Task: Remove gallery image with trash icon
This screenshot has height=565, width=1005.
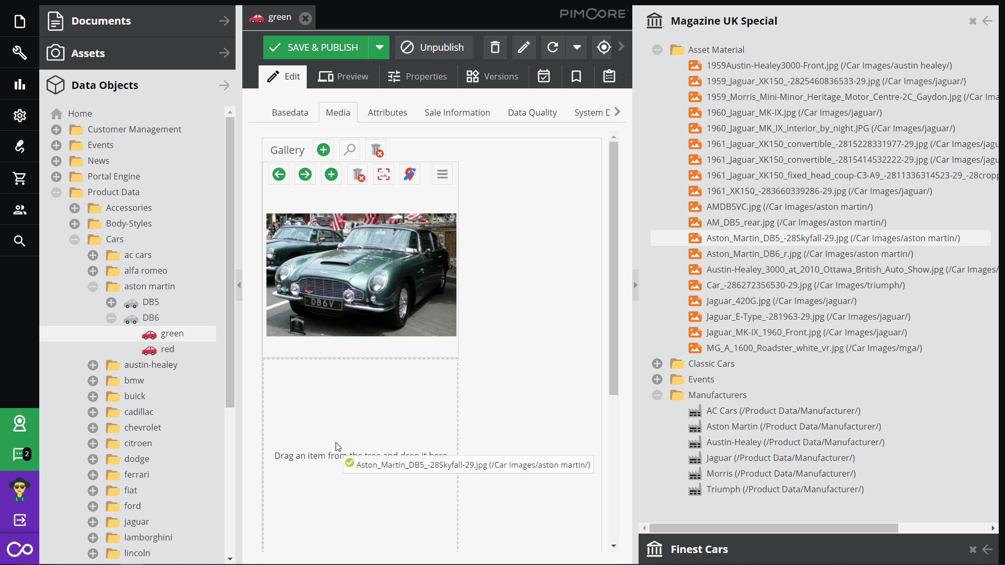Action: [358, 174]
